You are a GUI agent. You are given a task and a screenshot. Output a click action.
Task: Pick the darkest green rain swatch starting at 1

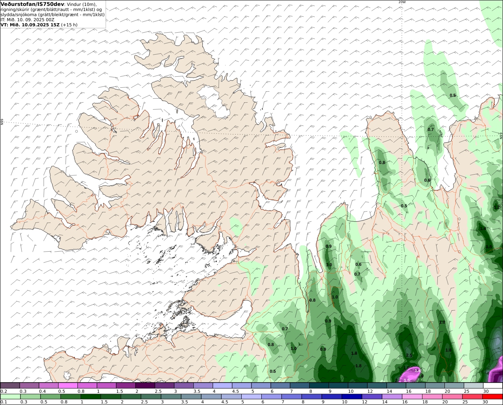tap(90, 396)
